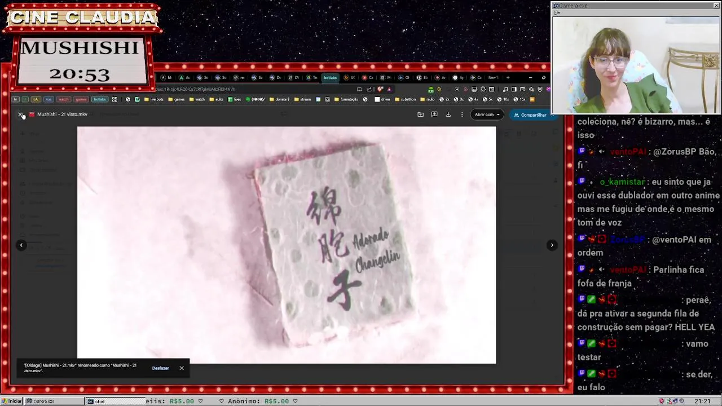Open the lives bookmark
This screenshot has height=406, width=722.
click(234, 99)
